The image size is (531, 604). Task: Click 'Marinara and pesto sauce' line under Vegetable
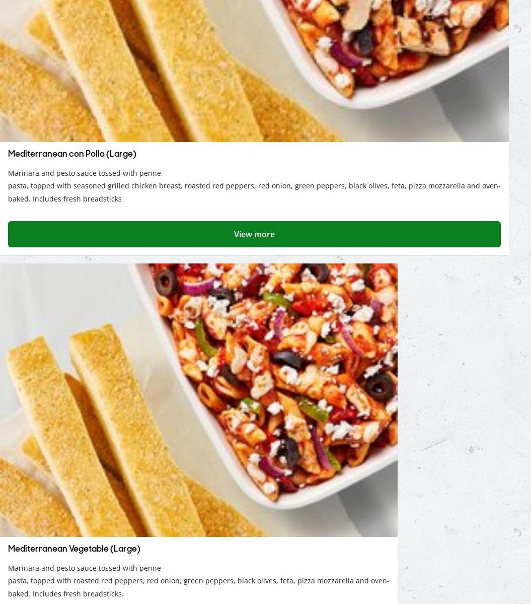point(85,568)
